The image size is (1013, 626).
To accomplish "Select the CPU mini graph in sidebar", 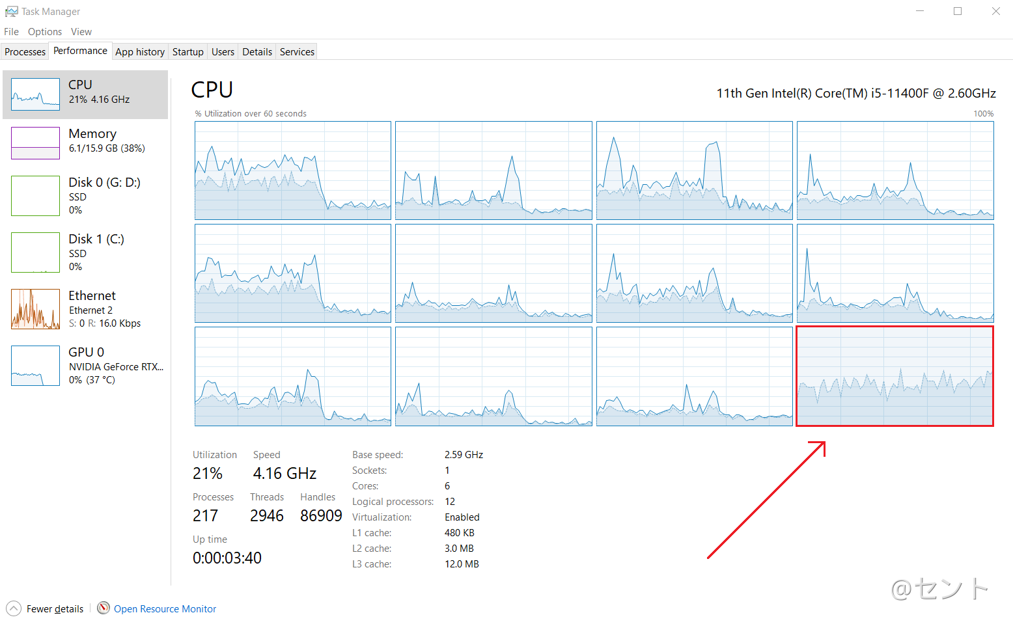I will coord(35,94).
